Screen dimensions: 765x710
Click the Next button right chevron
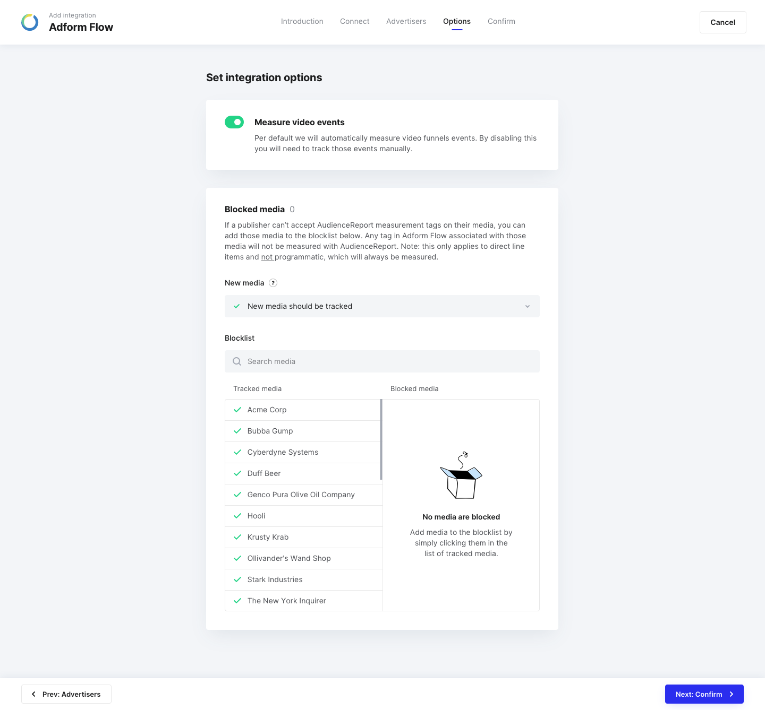tap(732, 694)
